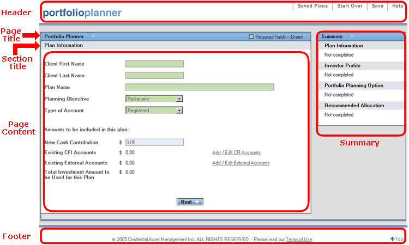Click the Summary panel tab header

[x=332, y=36]
